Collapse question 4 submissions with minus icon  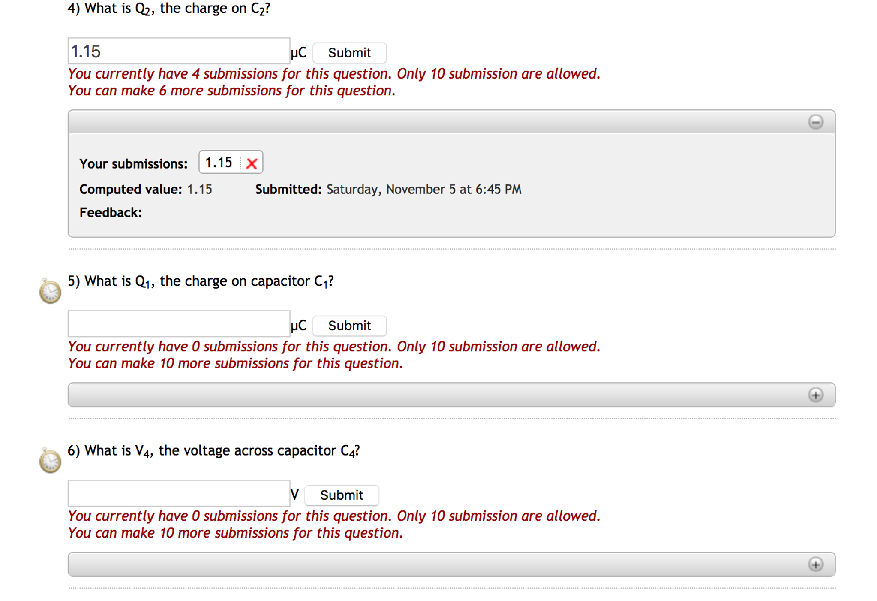(x=815, y=122)
